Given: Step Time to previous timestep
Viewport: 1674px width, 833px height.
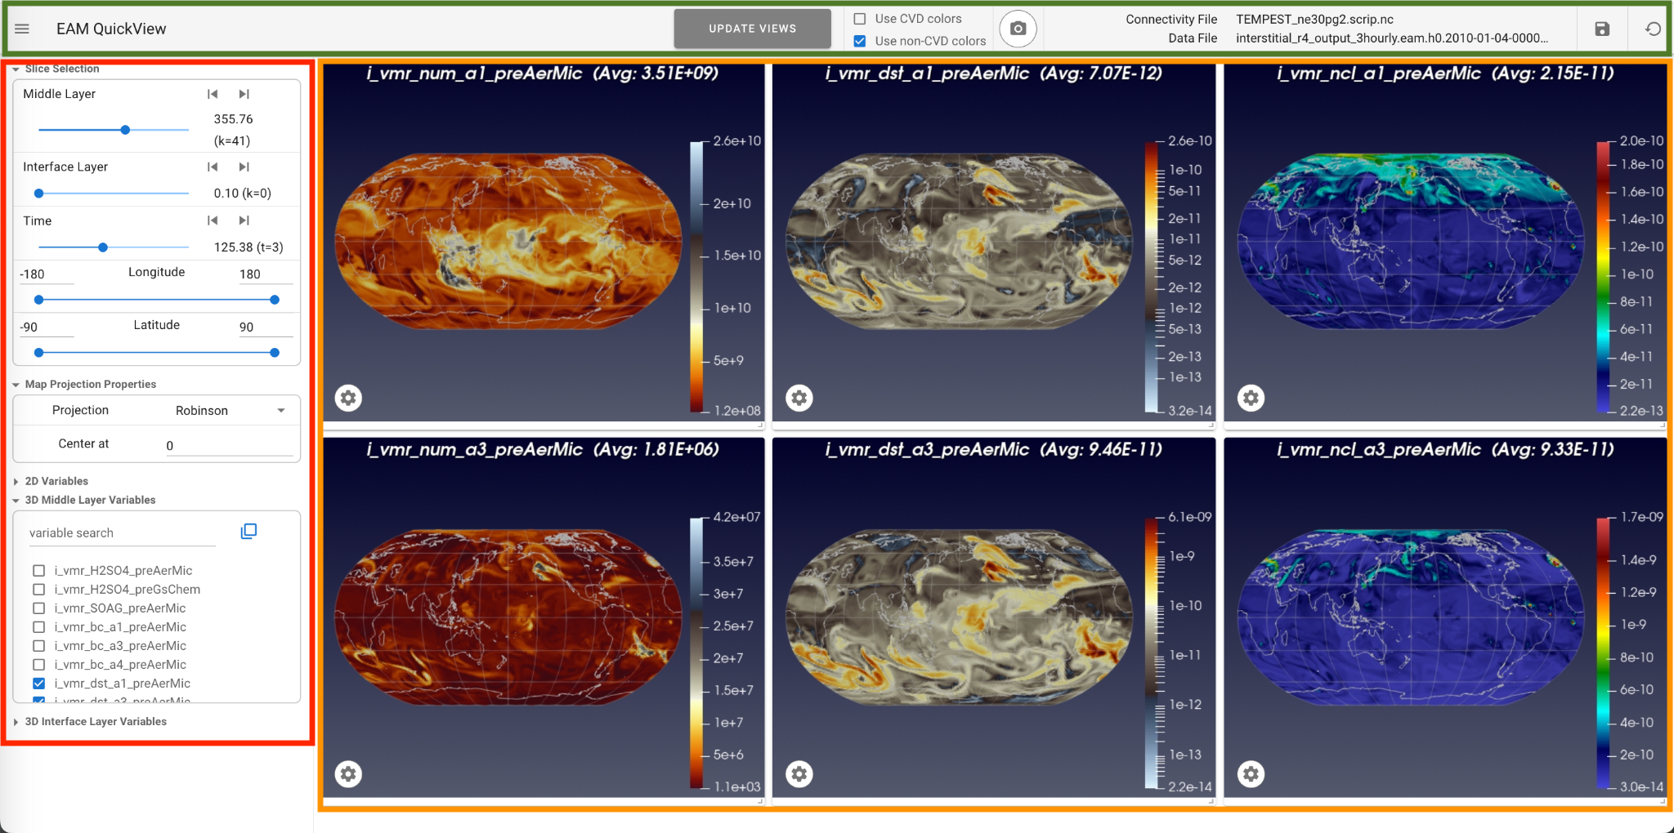Looking at the screenshot, I should coord(213,220).
